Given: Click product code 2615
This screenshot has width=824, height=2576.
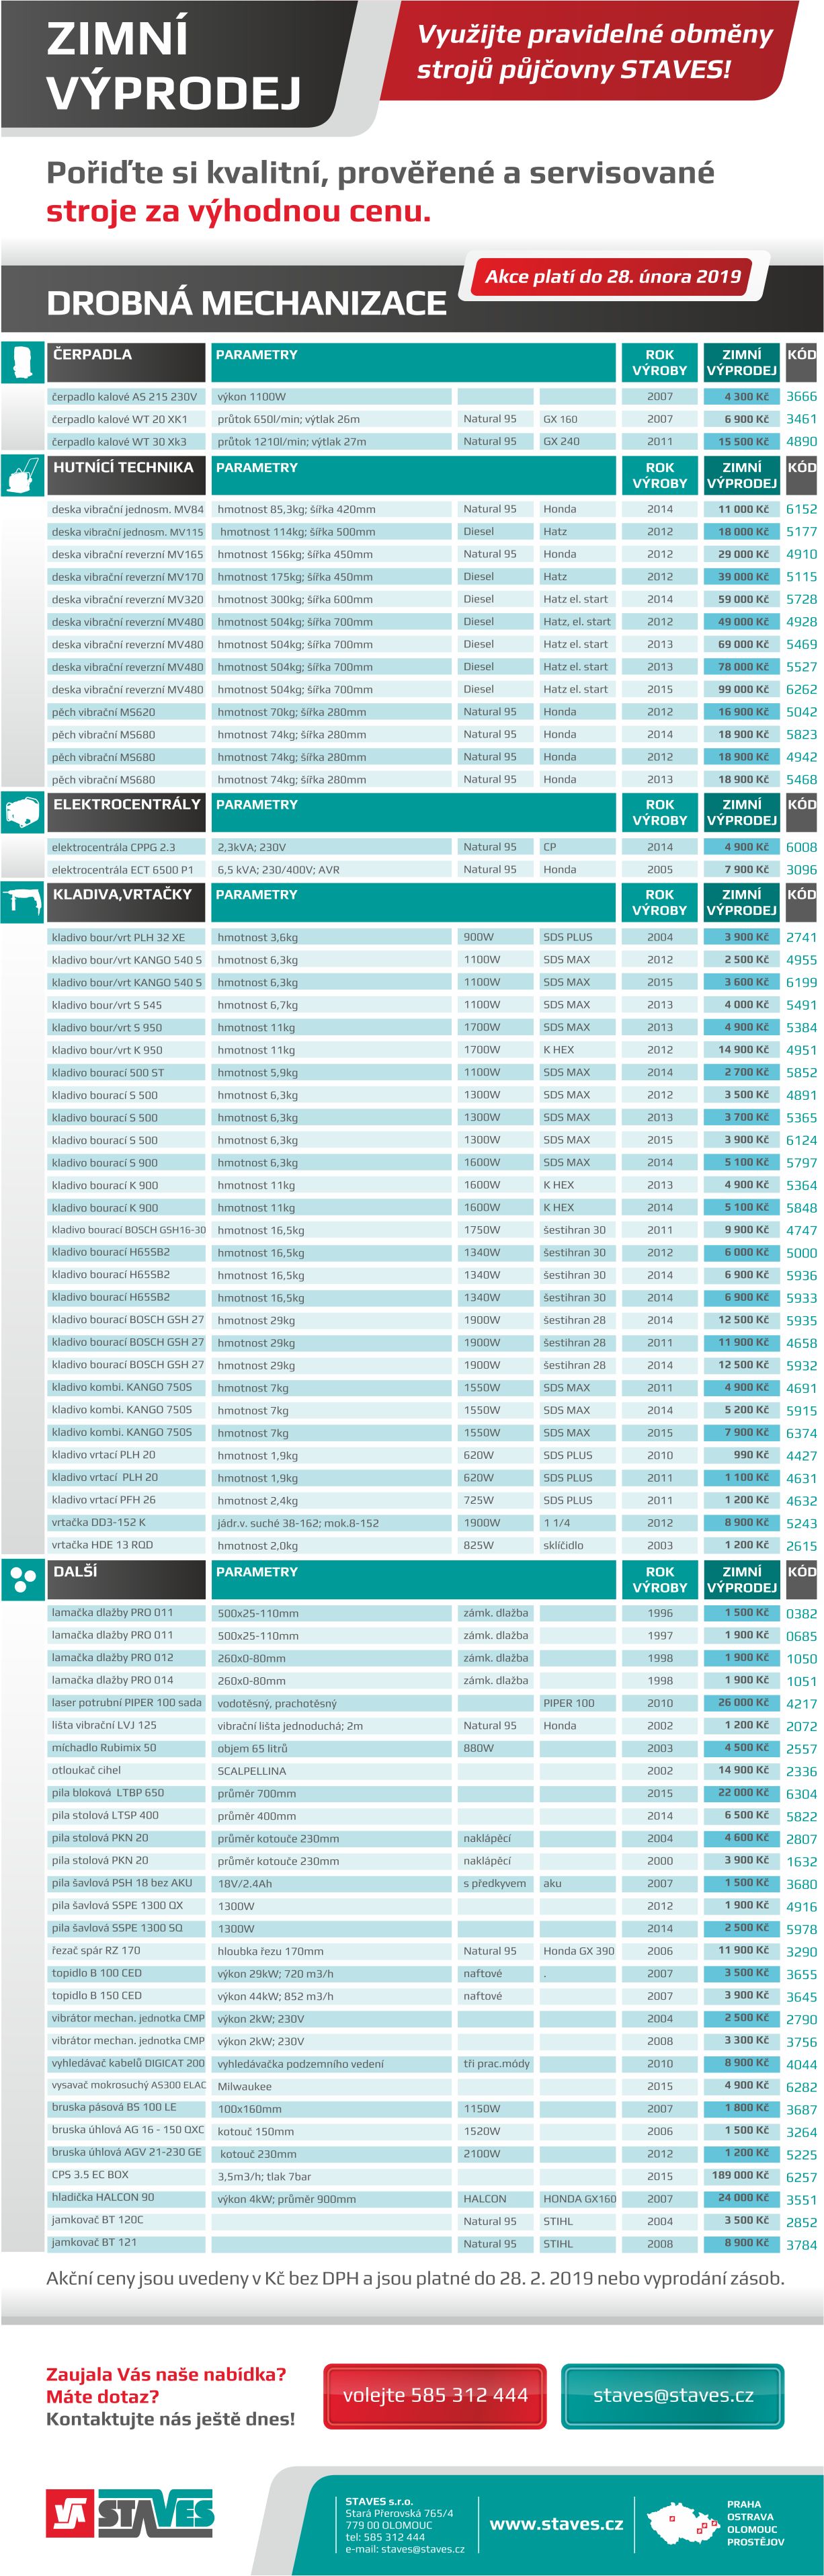Looking at the screenshot, I should 801,1545.
